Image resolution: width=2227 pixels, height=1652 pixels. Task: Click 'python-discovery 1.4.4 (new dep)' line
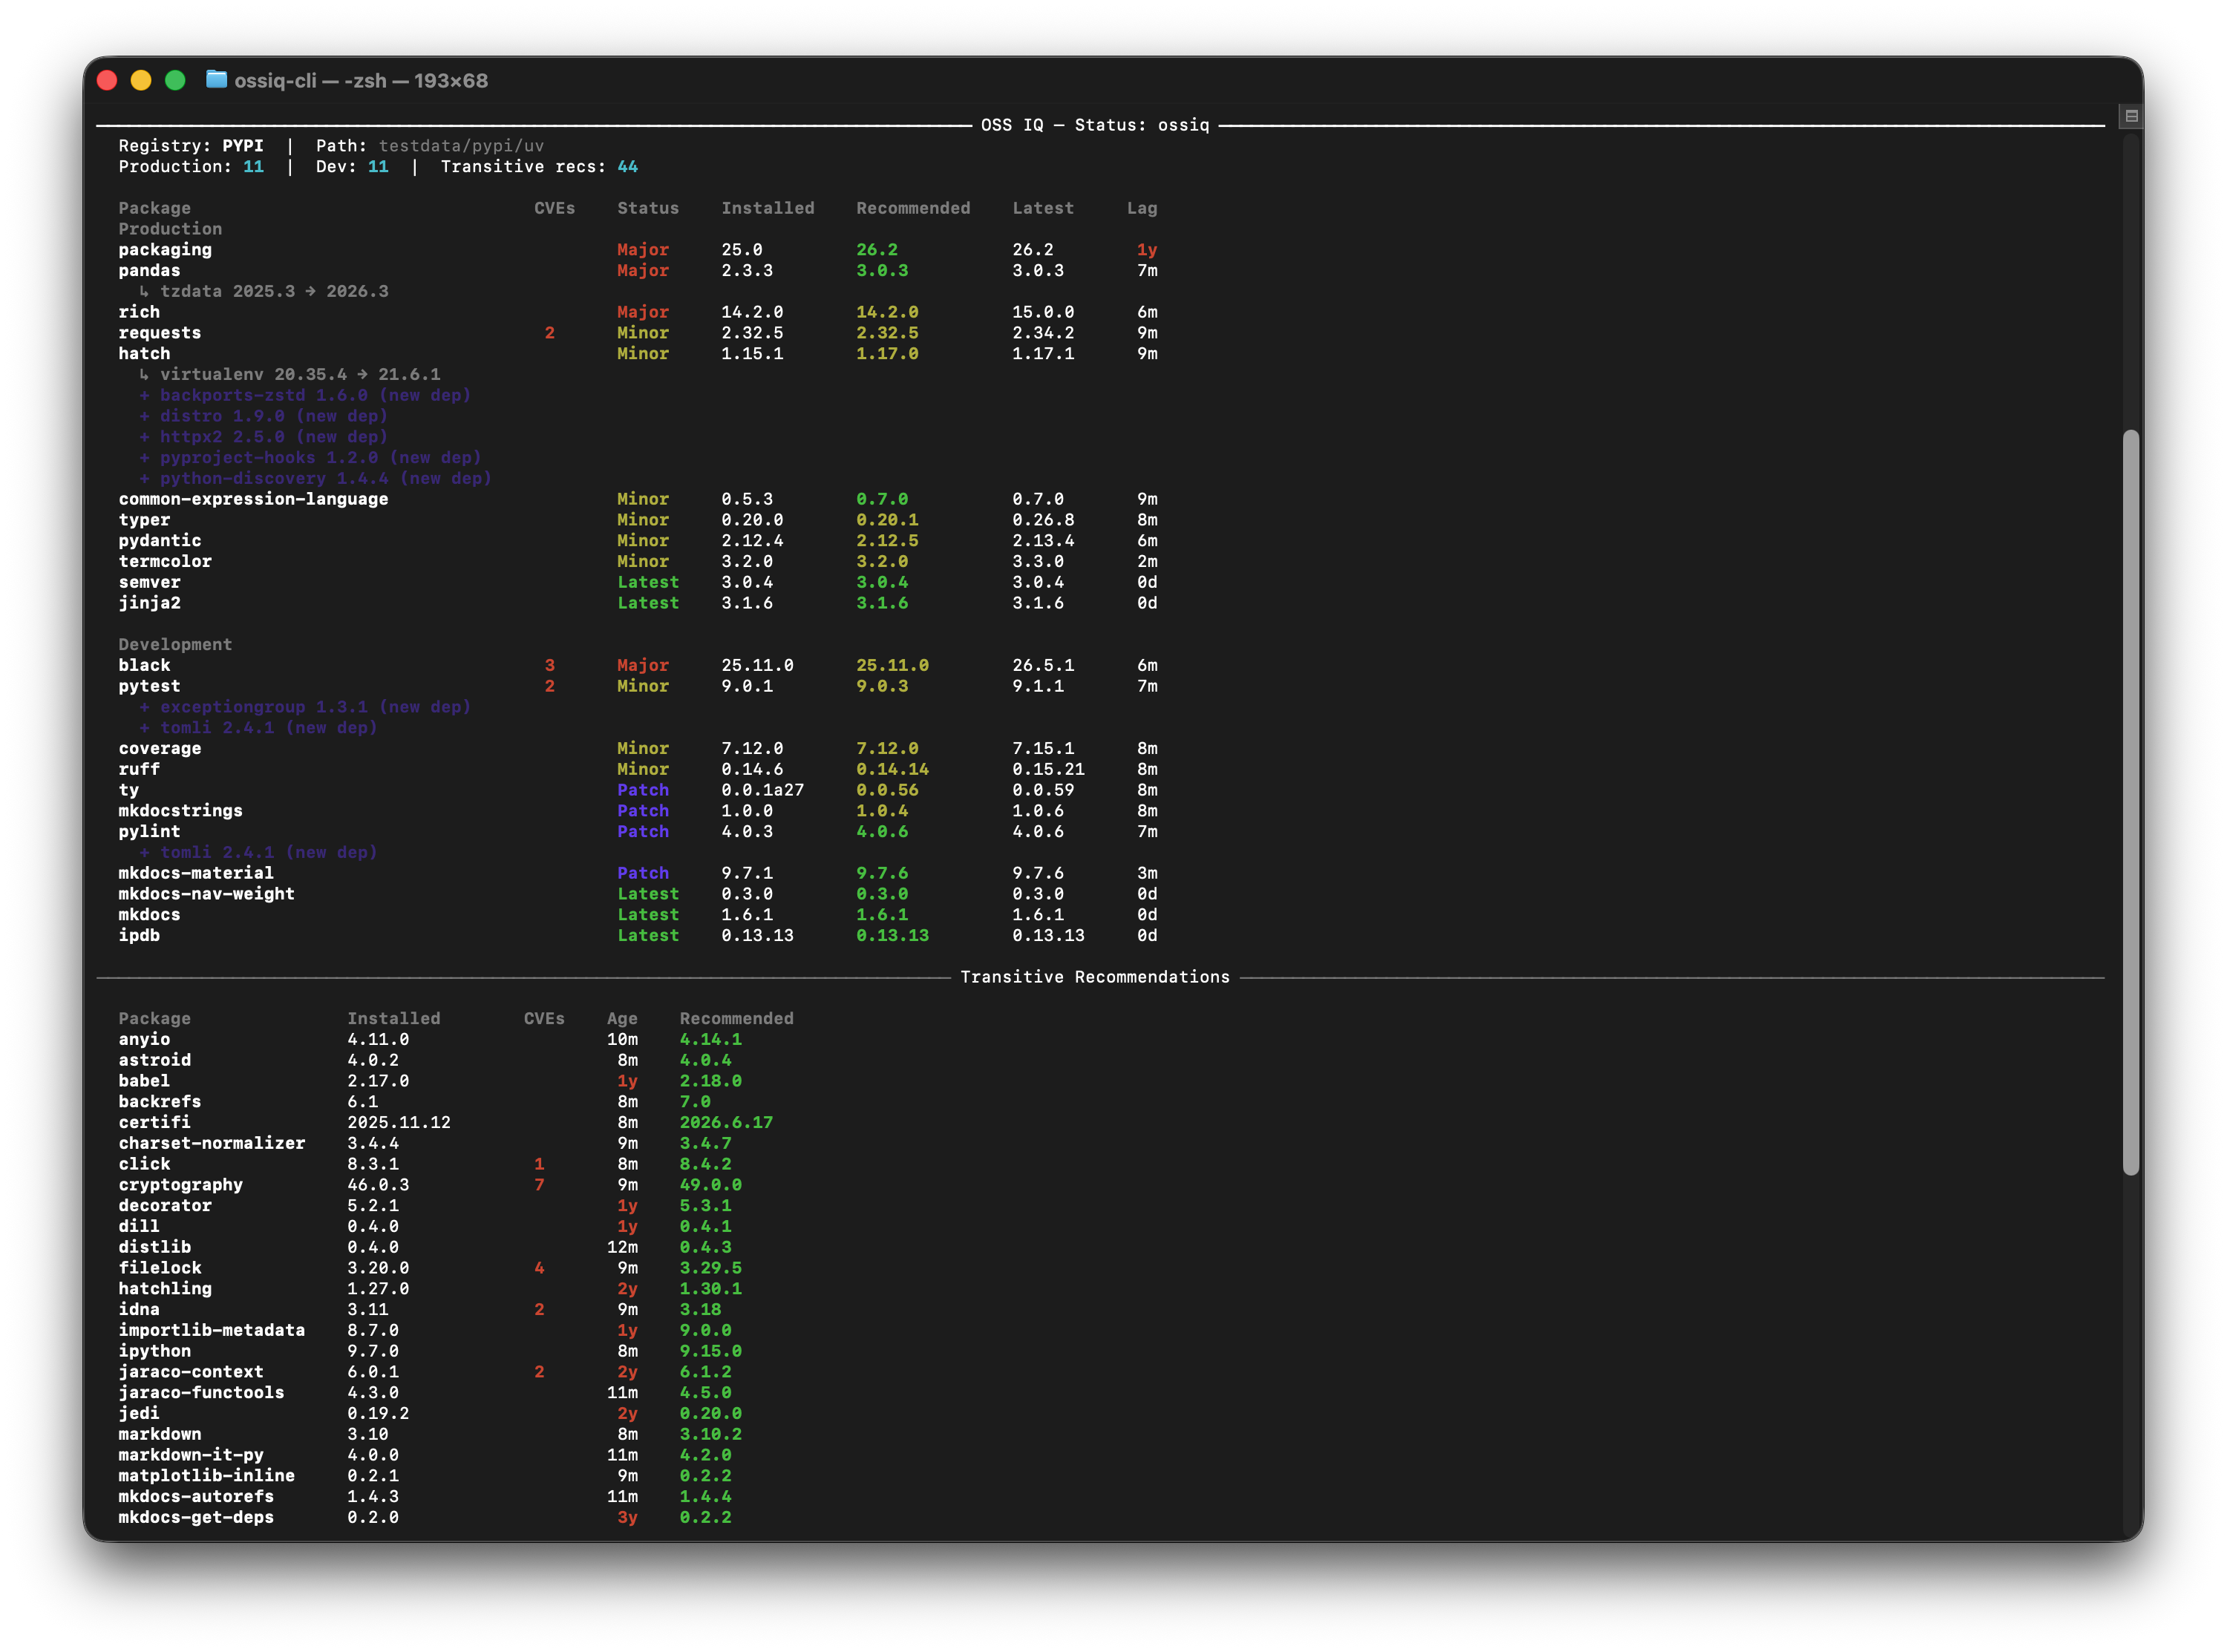tap(315, 479)
